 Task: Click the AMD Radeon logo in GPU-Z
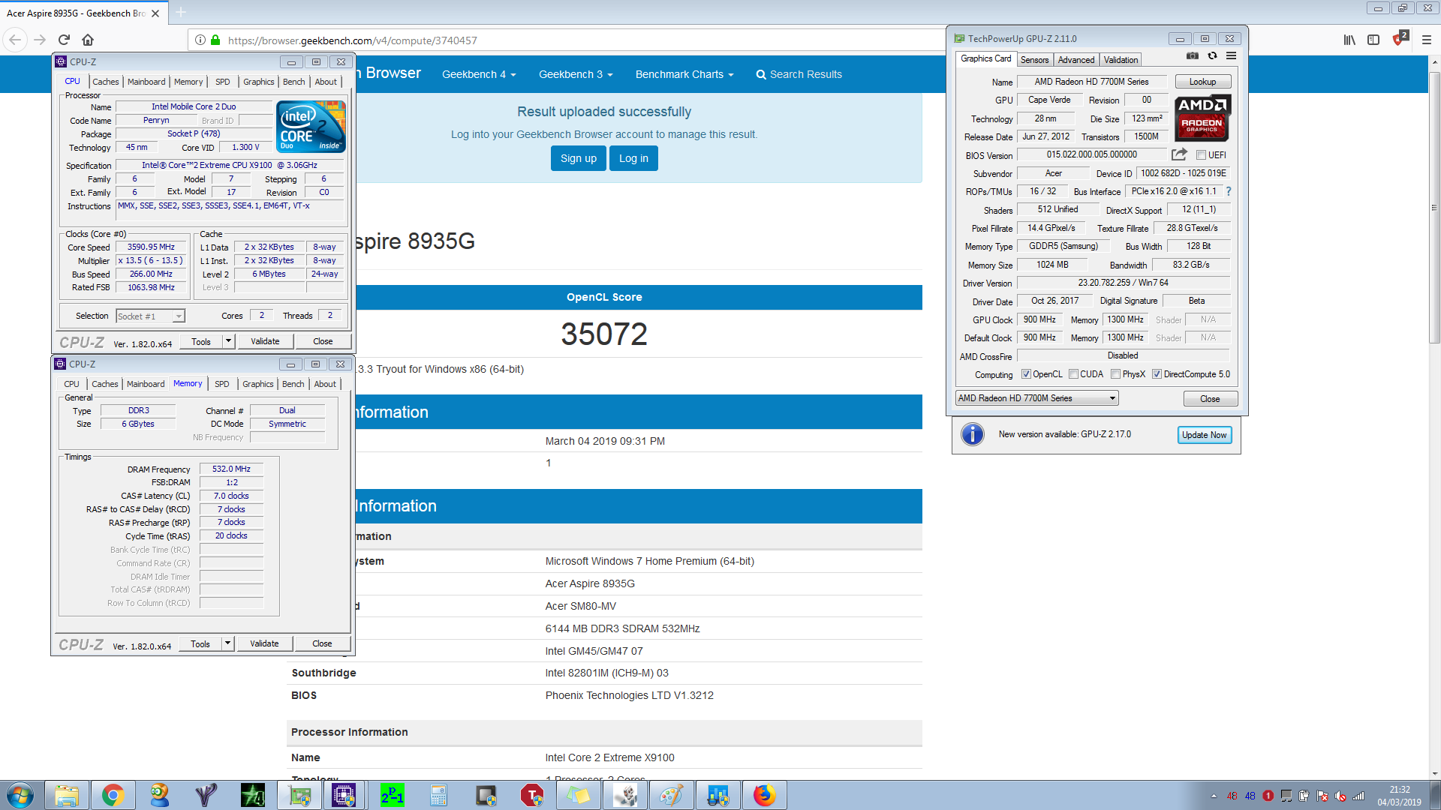pyautogui.click(x=1202, y=118)
